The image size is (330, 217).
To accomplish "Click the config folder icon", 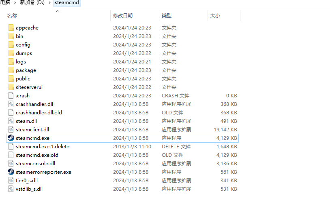I will (x=11, y=45).
